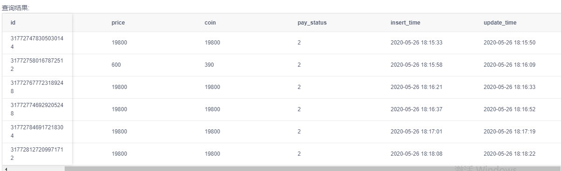Select update_time 2020-05-26 18:18:22 cell
The image size is (561, 171).
[x=509, y=154]
